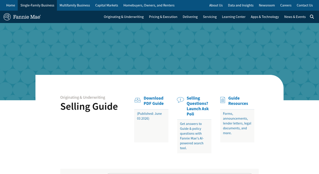Open the Originating & Underwriting menu
Image resolution: width=319 pixels, height=174 pixels.
pyautogui.click(x=124, y=17)
